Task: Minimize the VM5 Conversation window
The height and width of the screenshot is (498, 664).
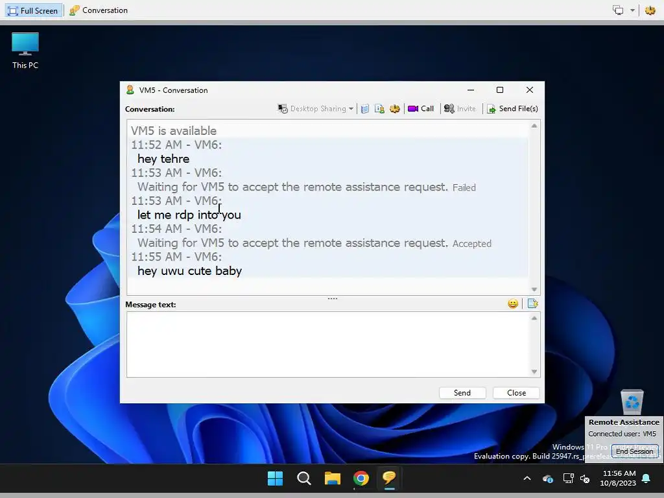Action: [x=471, y=89]
